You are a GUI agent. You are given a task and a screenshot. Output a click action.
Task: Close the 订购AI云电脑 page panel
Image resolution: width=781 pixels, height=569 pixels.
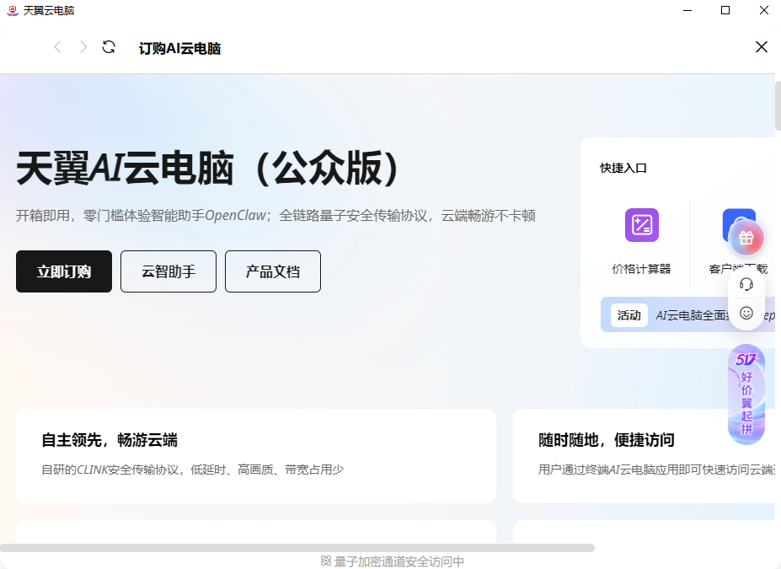point(761,47)
